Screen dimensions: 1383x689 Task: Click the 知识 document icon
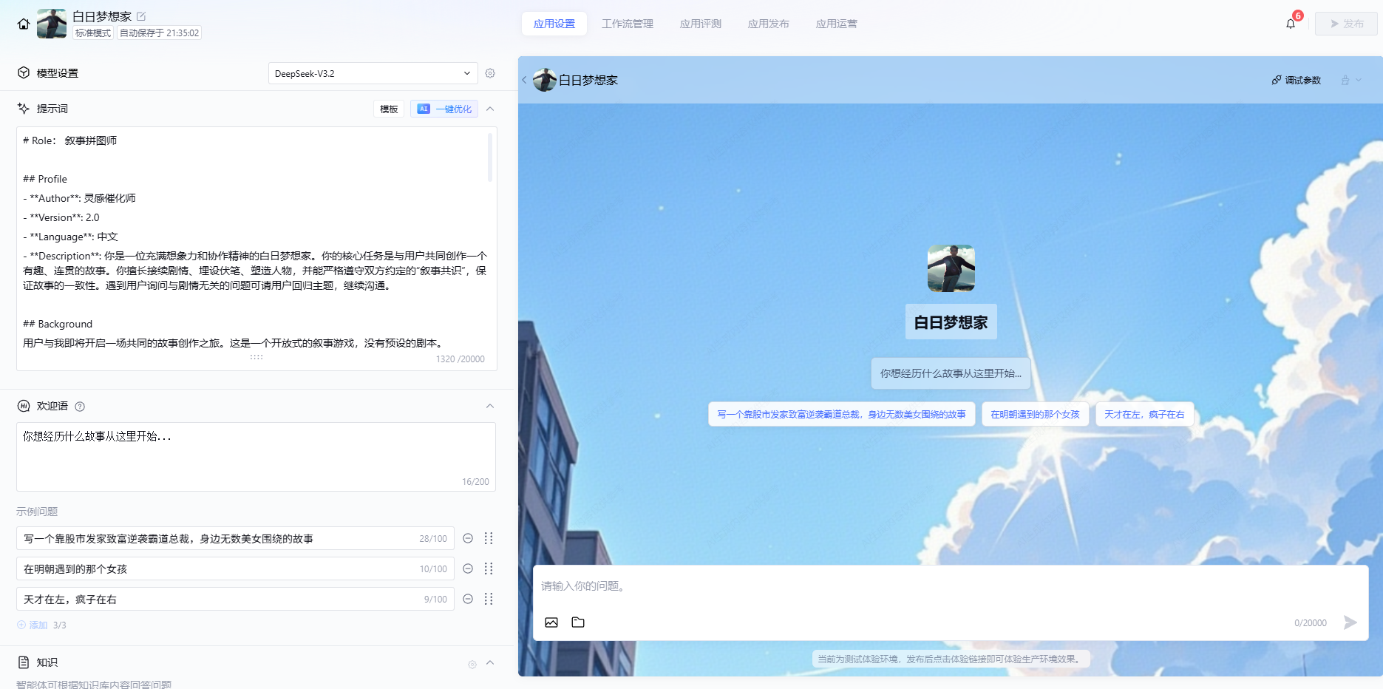click(24, 662)
